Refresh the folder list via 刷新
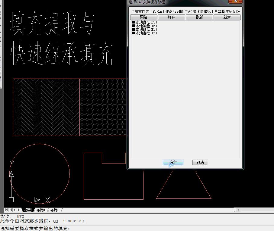Screen dimensions: 274x231 (x=199, y=17)
